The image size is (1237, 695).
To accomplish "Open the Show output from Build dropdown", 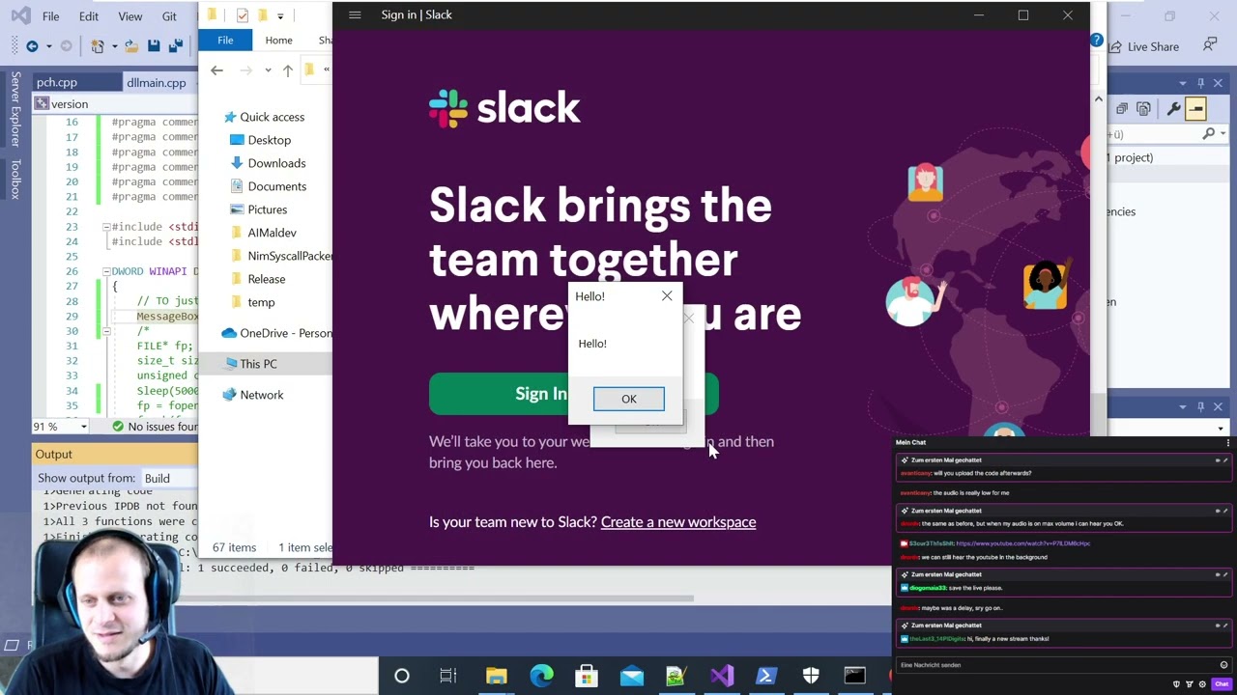I will [x=169, y=478].
